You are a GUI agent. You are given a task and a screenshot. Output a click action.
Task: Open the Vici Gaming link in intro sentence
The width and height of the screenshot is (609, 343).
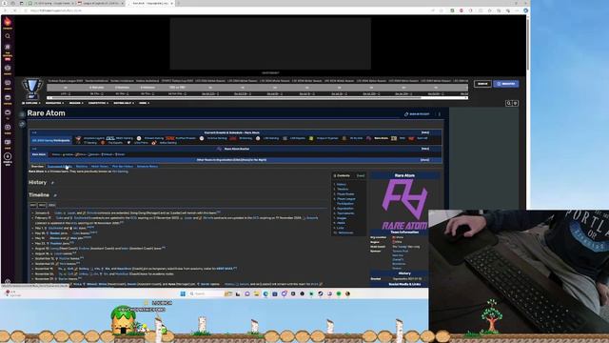120,171
